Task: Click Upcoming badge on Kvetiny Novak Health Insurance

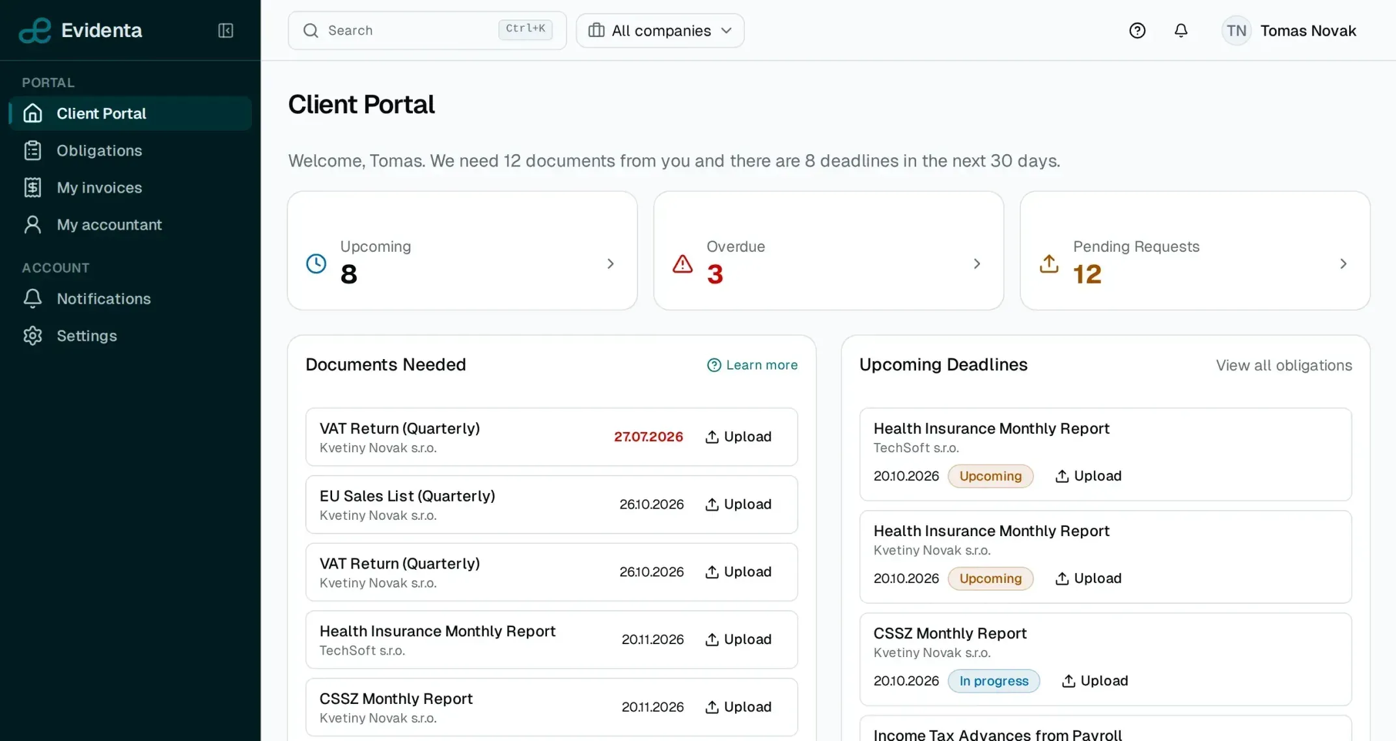Action: click(x=990, y=578)
